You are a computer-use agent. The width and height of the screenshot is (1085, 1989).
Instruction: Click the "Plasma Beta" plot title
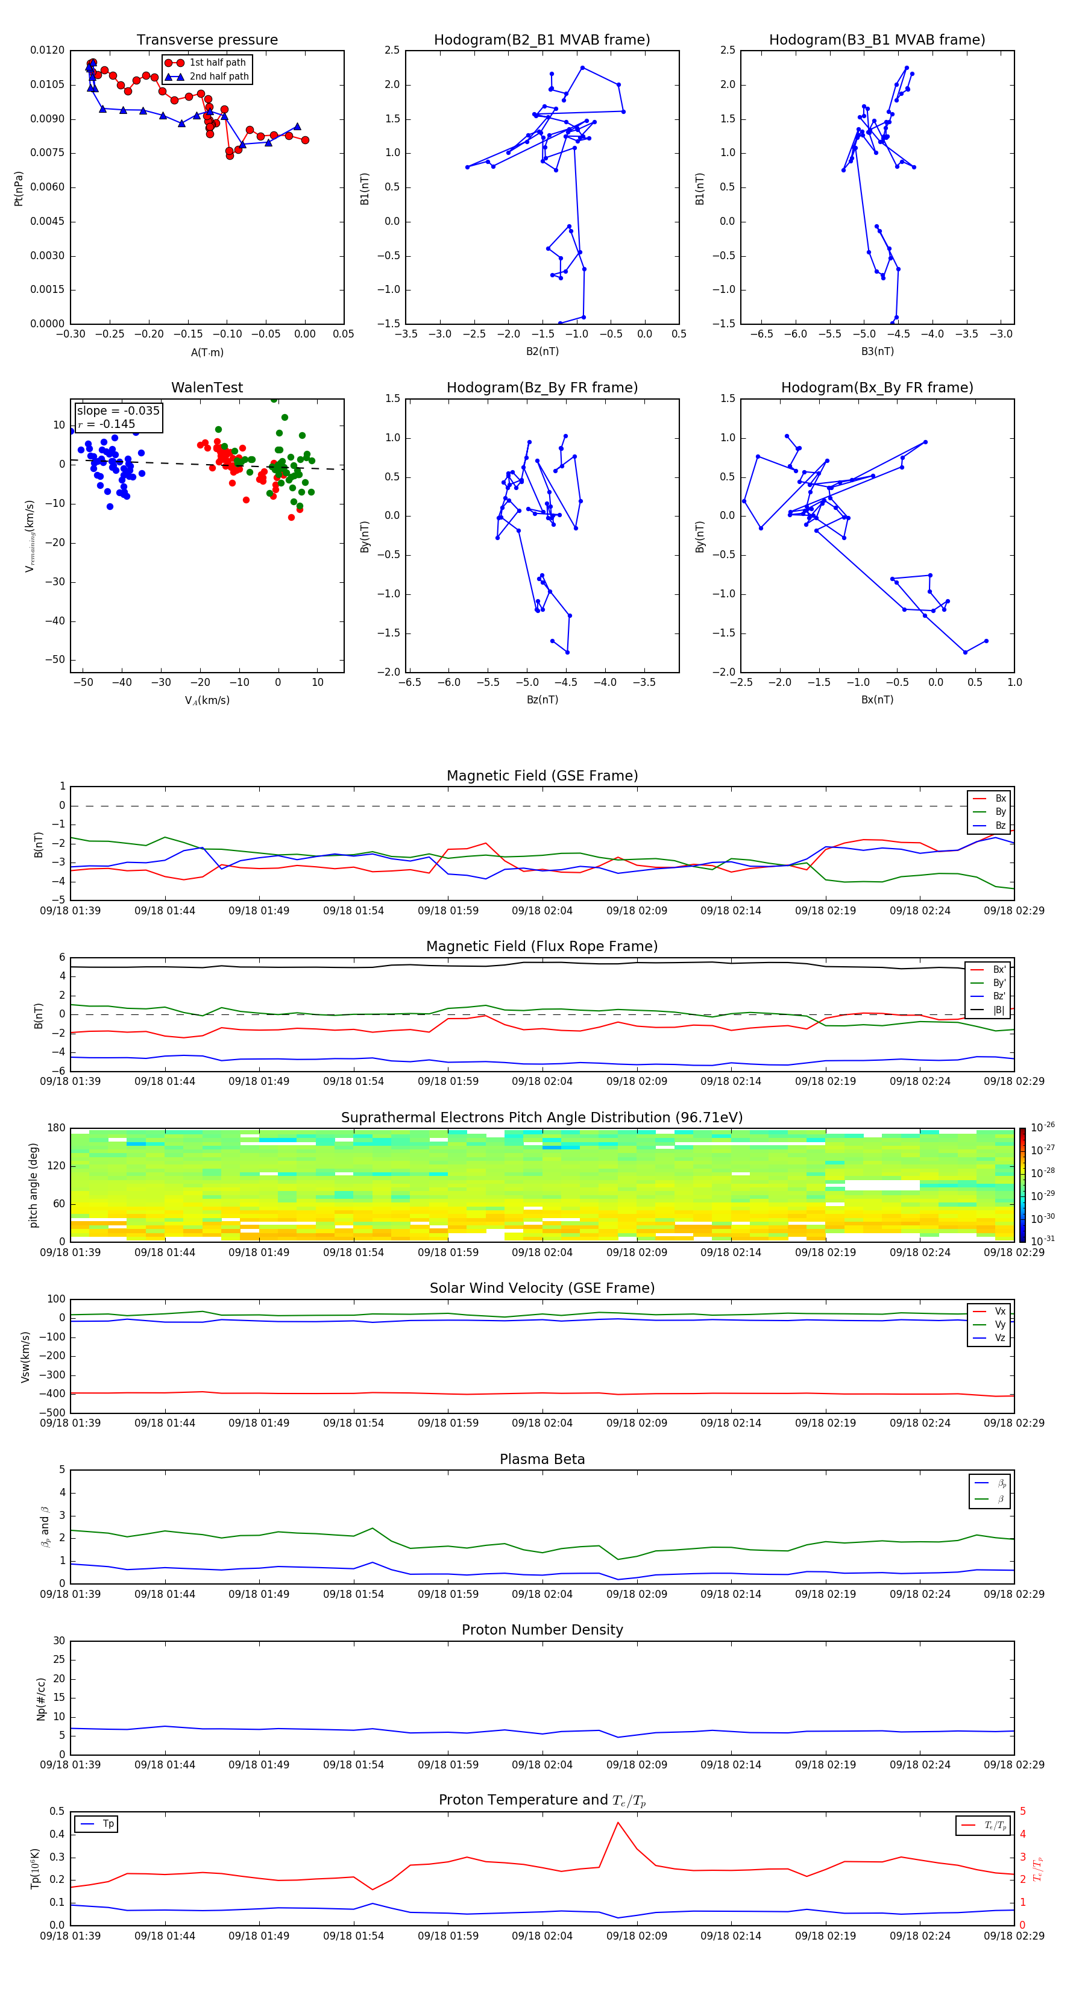[x=542, y=1459]
